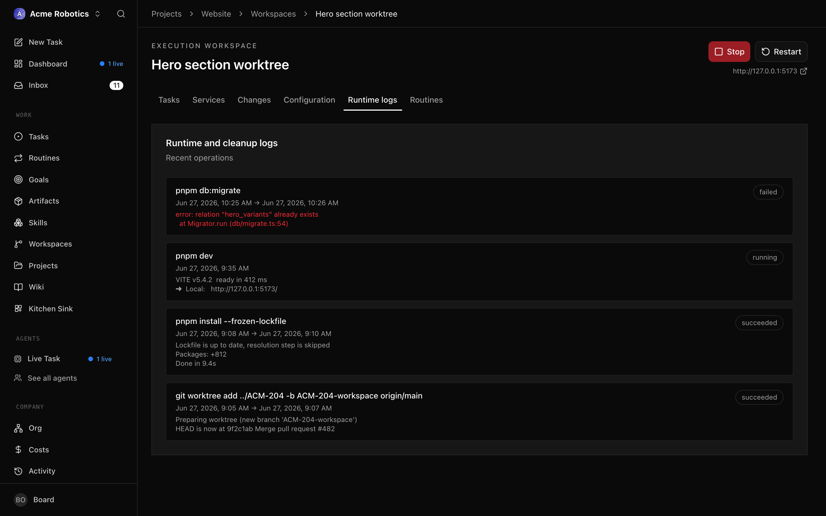Screen dimensions: 826x516
Task: Click the New Task pencil icon
Action: [18, 42]
